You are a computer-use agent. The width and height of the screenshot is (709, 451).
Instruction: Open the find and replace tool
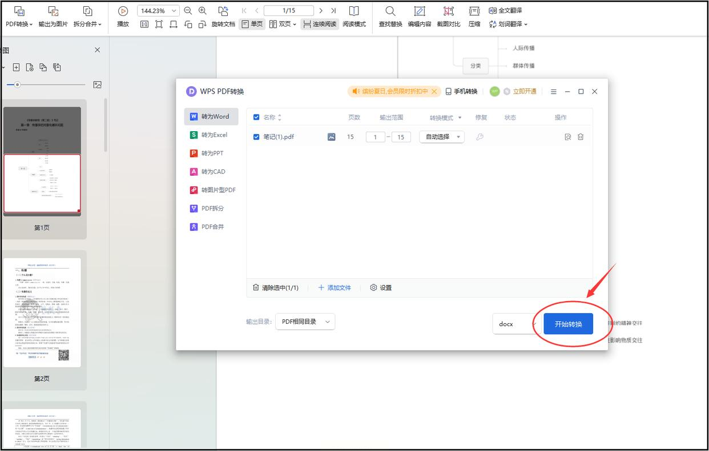point(390,11)
